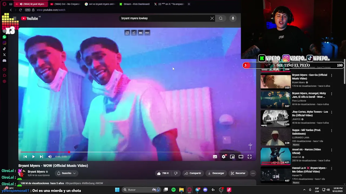346x194 pixels.
Task: Share the video via Compartir
Action: click(193, 173)
